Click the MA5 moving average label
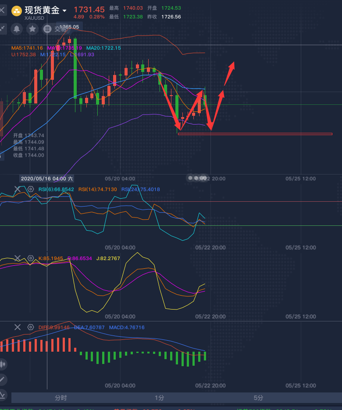Screen dimensions: 342x410 (27, 48)
